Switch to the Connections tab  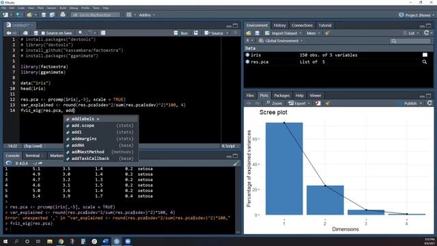click(302, 25)
